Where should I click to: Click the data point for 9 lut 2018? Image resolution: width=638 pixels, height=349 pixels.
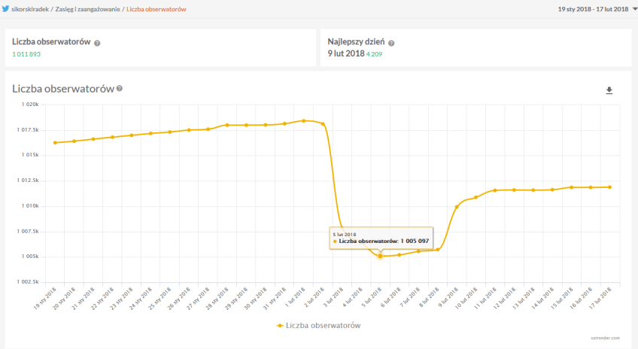click(457, 207)
